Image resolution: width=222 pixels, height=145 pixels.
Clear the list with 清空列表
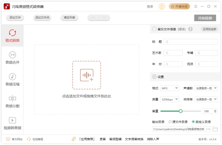tap(69, 18)
